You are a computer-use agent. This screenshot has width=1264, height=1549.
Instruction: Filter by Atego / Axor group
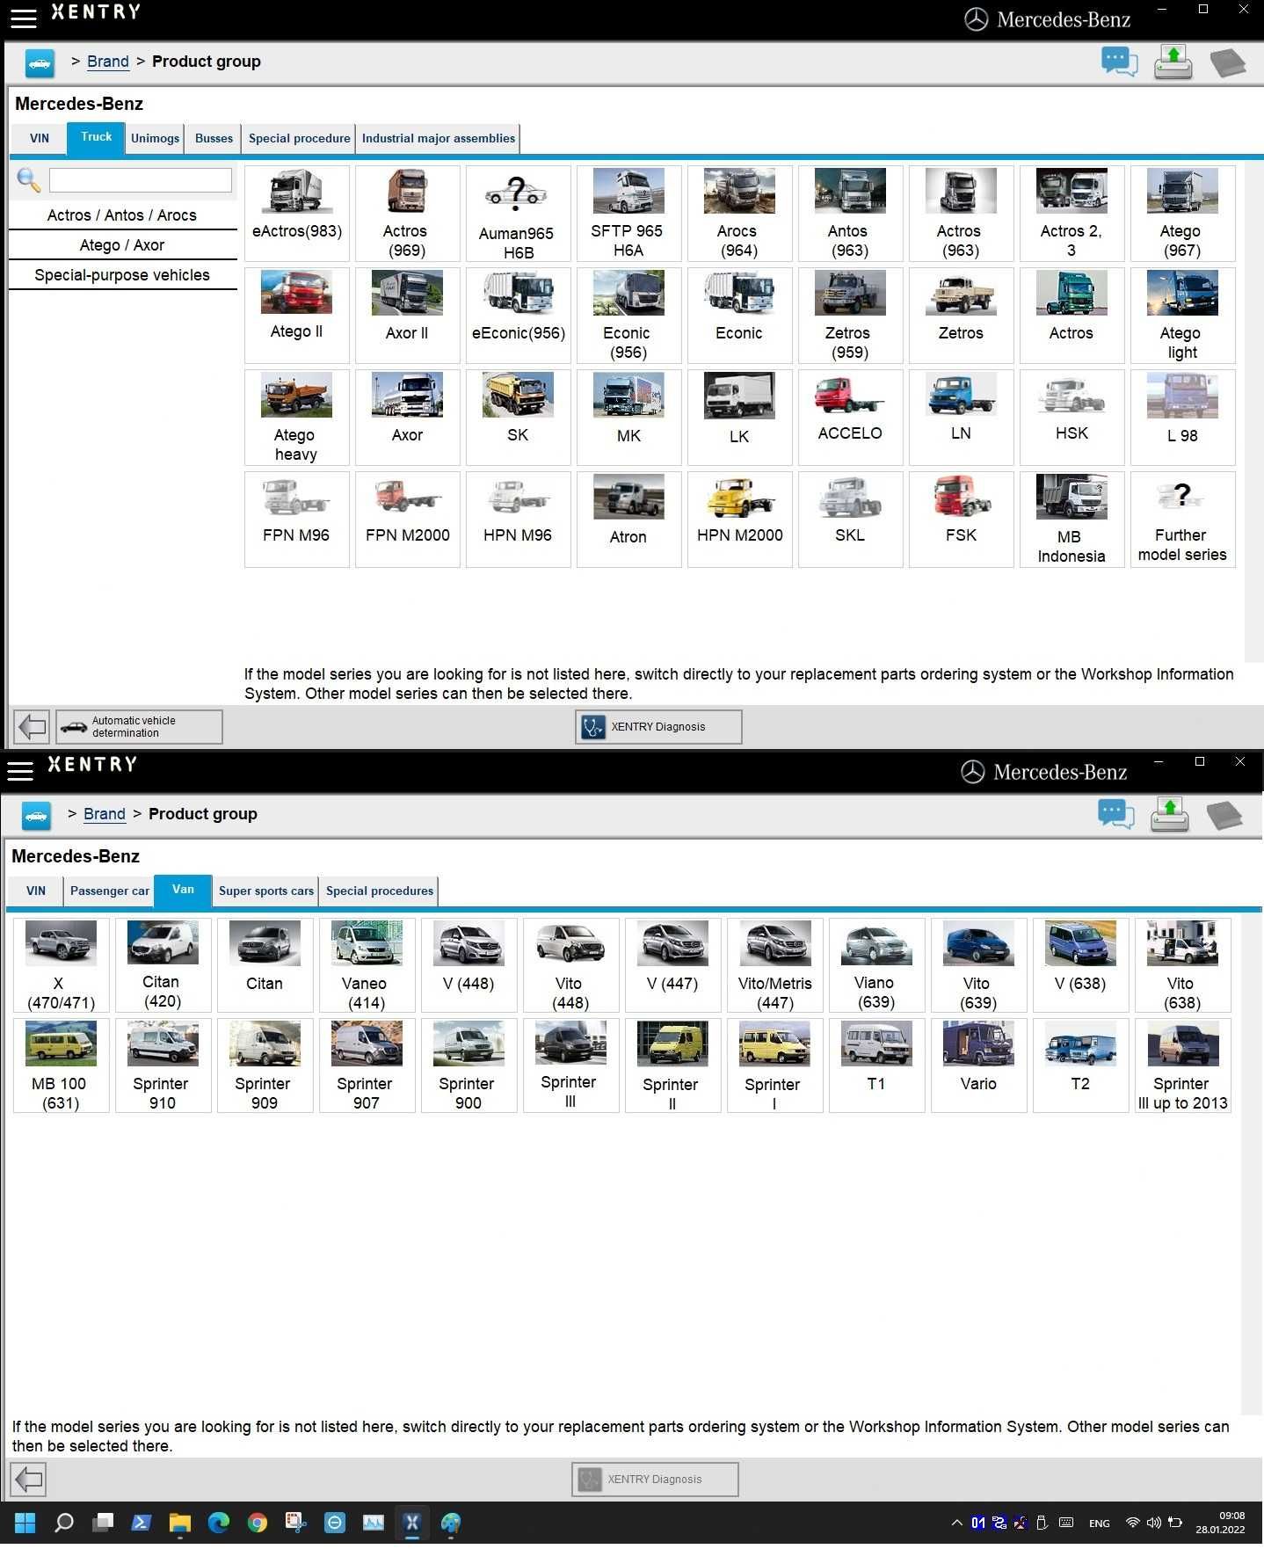click(x=122, y=245)
